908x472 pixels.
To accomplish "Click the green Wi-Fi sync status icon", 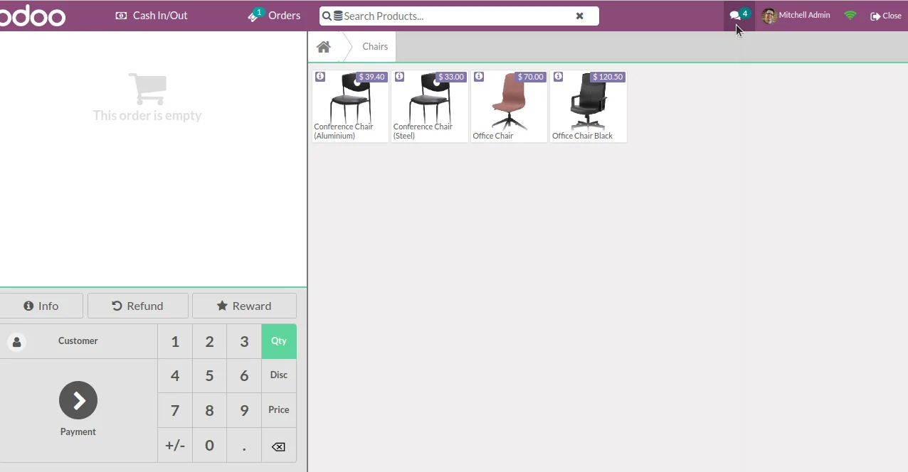I will coord(850,16).
